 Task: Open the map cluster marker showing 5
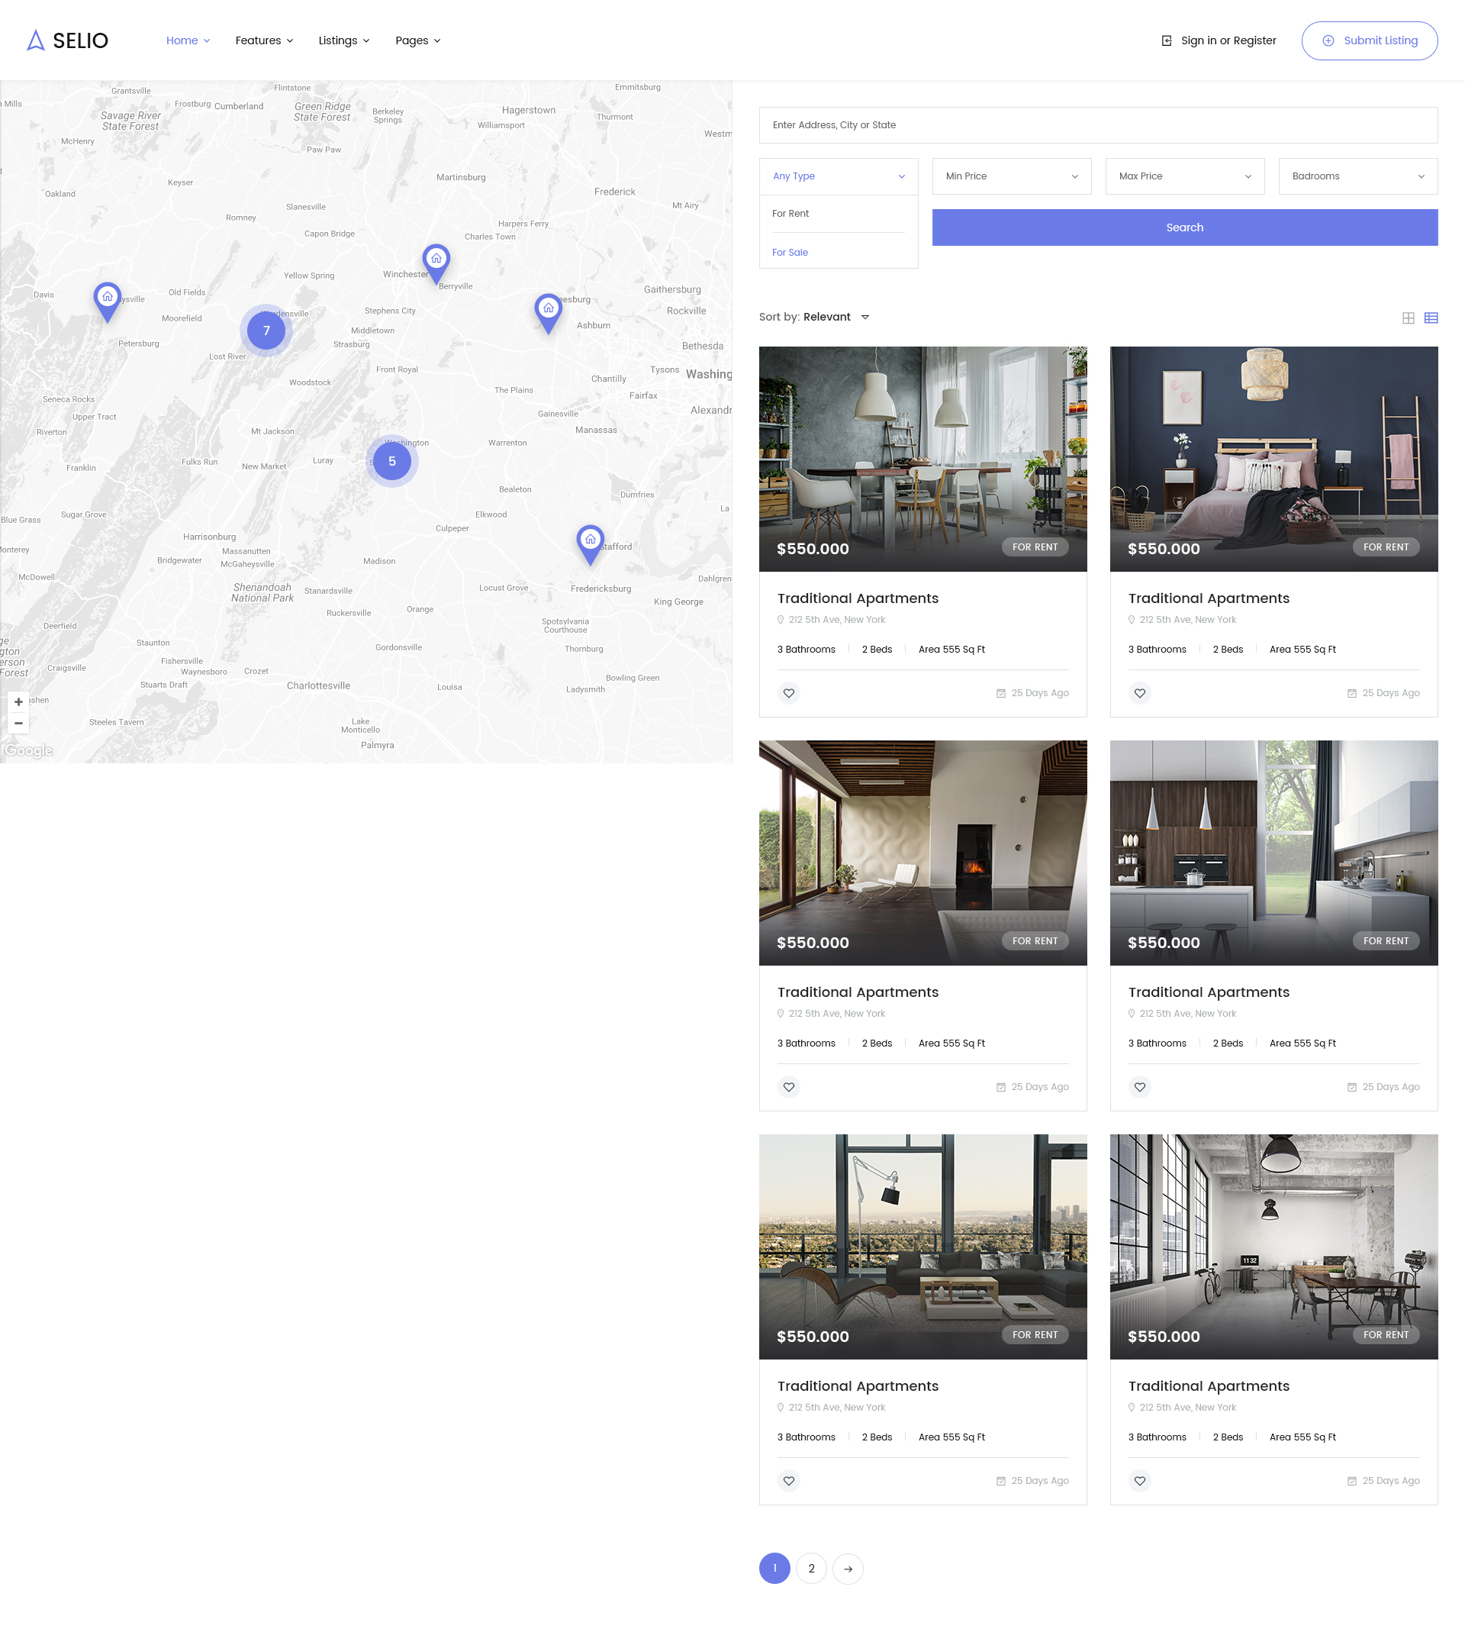392,461
